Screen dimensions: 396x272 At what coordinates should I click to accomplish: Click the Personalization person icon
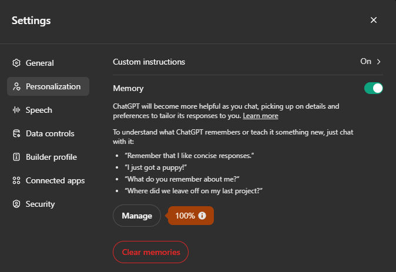pyautogui.click(x=16, y=86)
